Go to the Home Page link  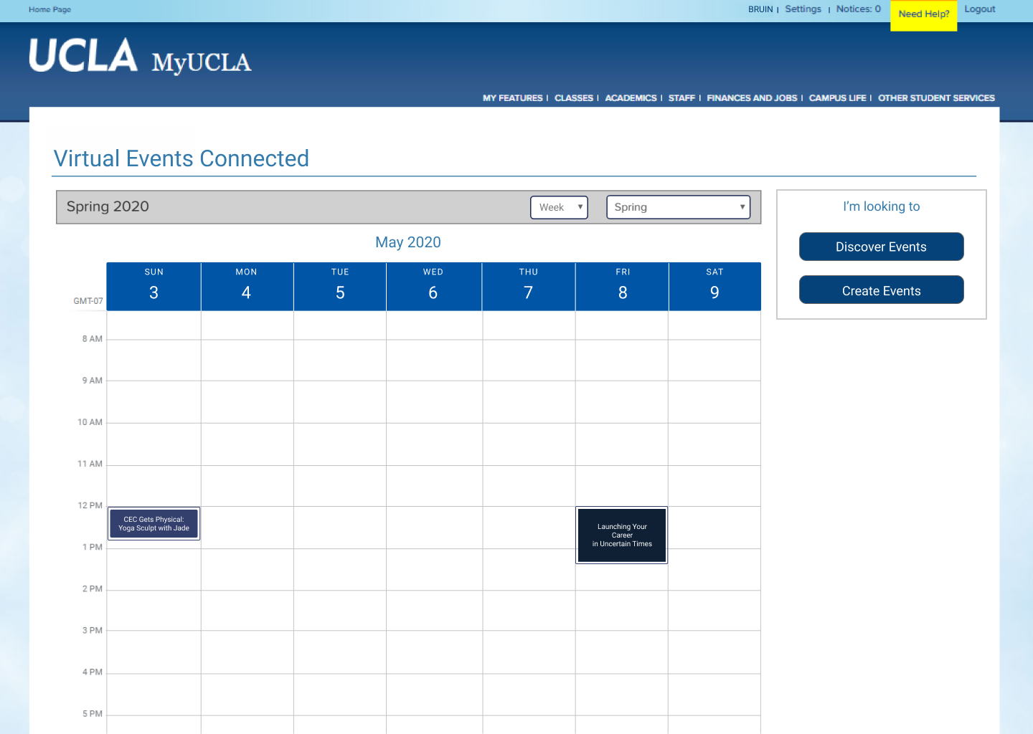50,9
